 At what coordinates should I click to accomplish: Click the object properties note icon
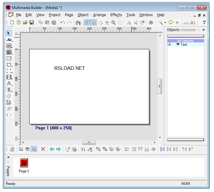click(90, 149)
